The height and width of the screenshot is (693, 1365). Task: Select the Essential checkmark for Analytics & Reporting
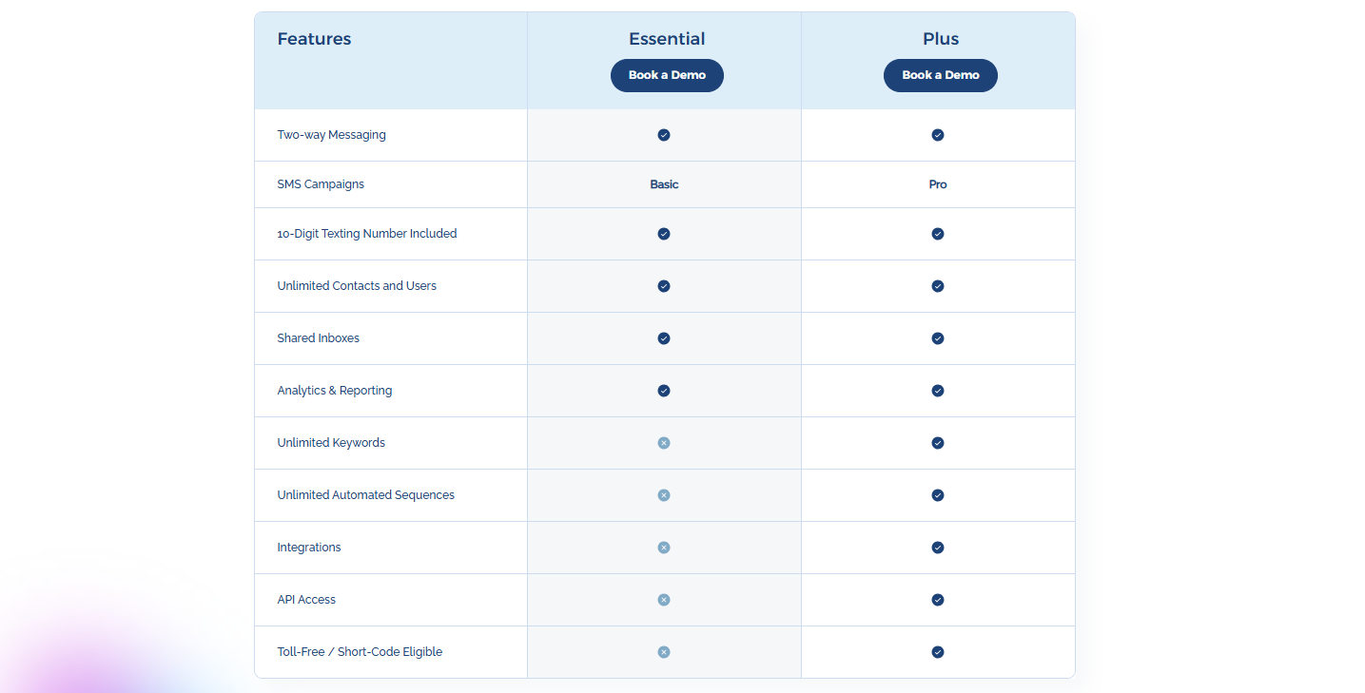663,390
